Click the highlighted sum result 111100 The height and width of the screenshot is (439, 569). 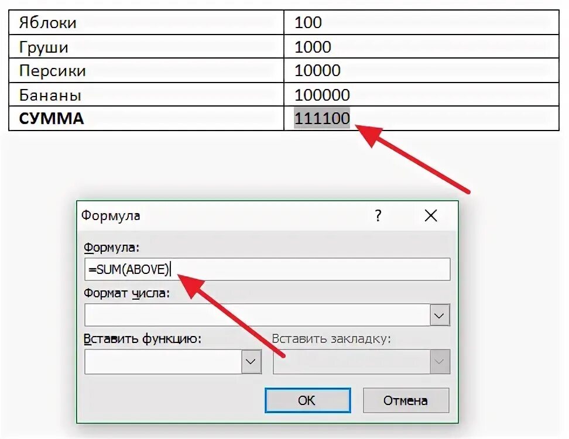(x=322, y=118)
